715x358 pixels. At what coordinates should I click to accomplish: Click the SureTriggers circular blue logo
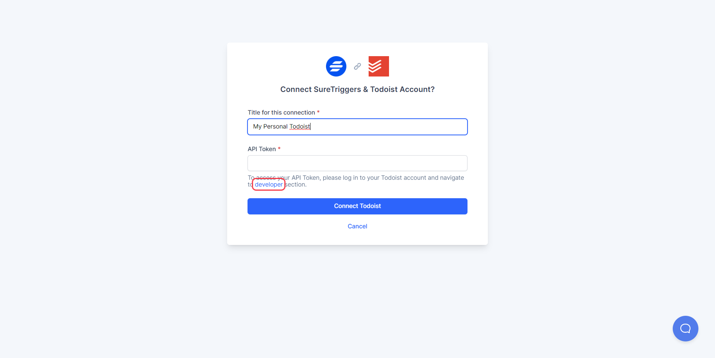(336, 66)
